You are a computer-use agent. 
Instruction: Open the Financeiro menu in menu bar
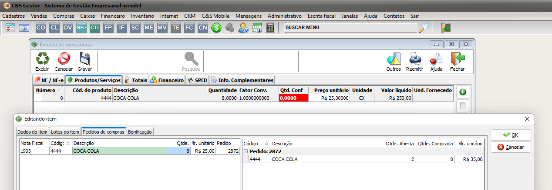click(113, 16)
